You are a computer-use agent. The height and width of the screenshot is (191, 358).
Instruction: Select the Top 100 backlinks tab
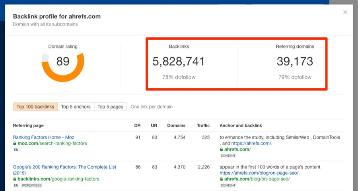35,107
